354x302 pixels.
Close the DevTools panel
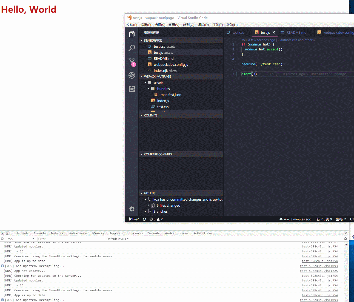pyautogui.click(x=346, y=233)
